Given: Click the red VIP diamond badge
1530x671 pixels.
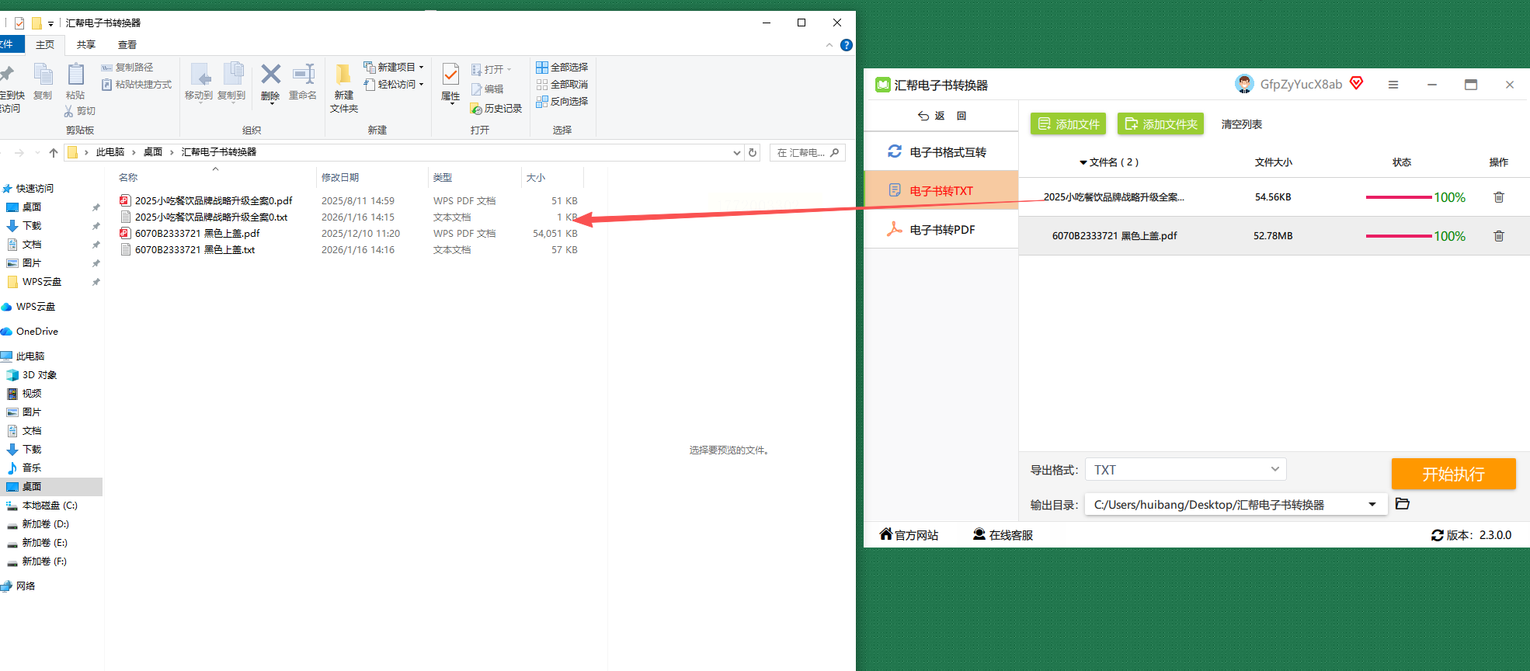Looking at the screenshot, I should tap(1357, 83).
